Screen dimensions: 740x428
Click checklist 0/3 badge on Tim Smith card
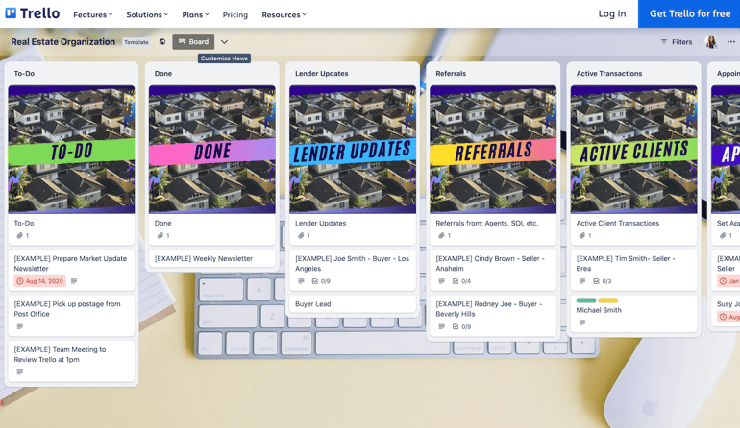602,281
